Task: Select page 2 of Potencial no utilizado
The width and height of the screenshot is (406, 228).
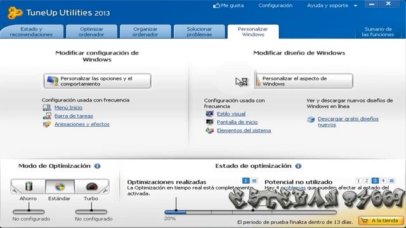Action: click(x=367, y=180)
